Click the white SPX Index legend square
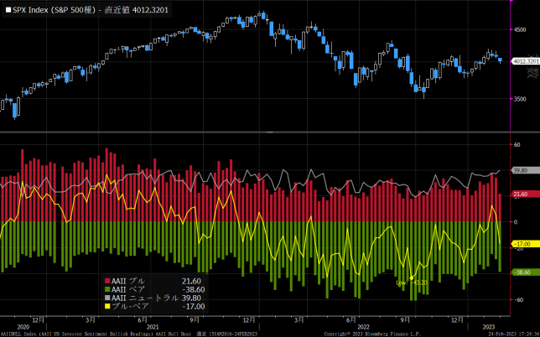 [x=8, y=10]
